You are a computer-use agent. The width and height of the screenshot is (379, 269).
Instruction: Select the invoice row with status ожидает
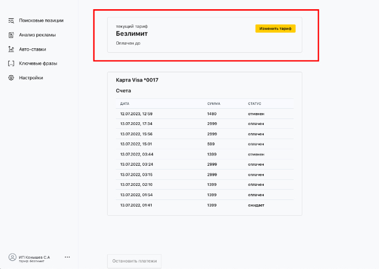(205, 205)
